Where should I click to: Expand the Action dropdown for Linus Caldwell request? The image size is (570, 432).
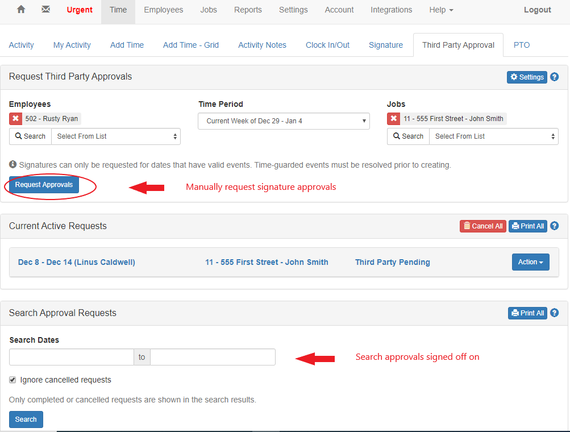530,262
